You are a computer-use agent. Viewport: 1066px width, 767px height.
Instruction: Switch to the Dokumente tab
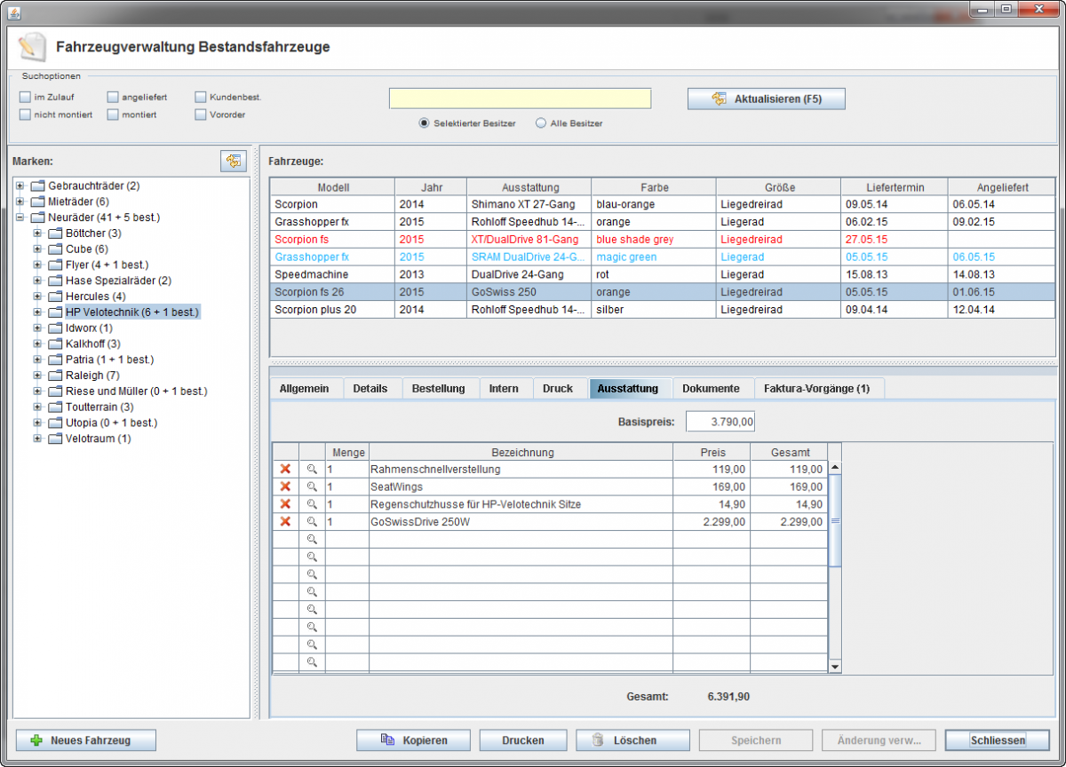tap(710, 389)
